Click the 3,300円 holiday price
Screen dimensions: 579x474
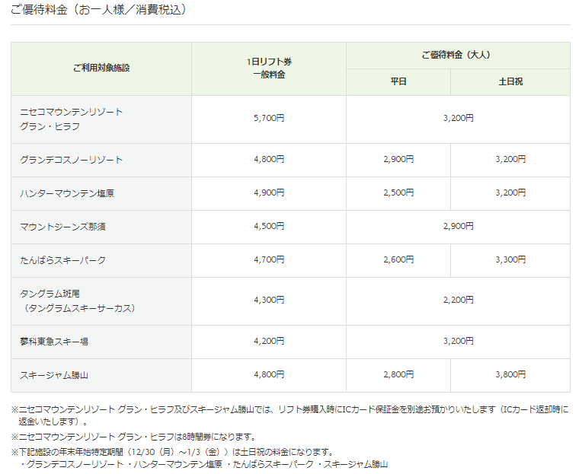(510, 259)
